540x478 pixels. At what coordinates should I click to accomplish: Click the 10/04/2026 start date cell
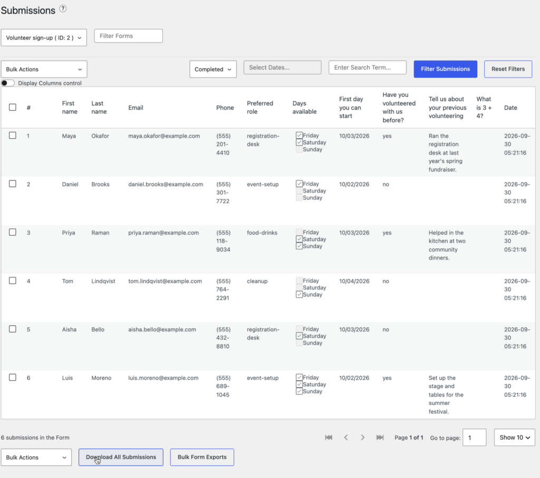pos(354,281)
